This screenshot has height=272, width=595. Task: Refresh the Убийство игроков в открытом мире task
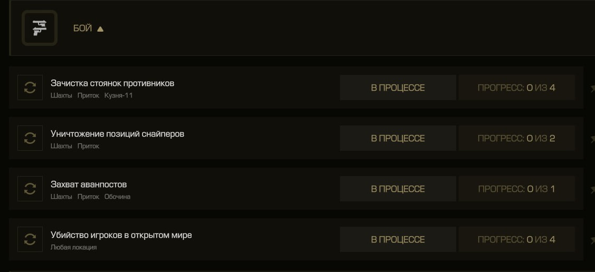[x=30, y=239]
